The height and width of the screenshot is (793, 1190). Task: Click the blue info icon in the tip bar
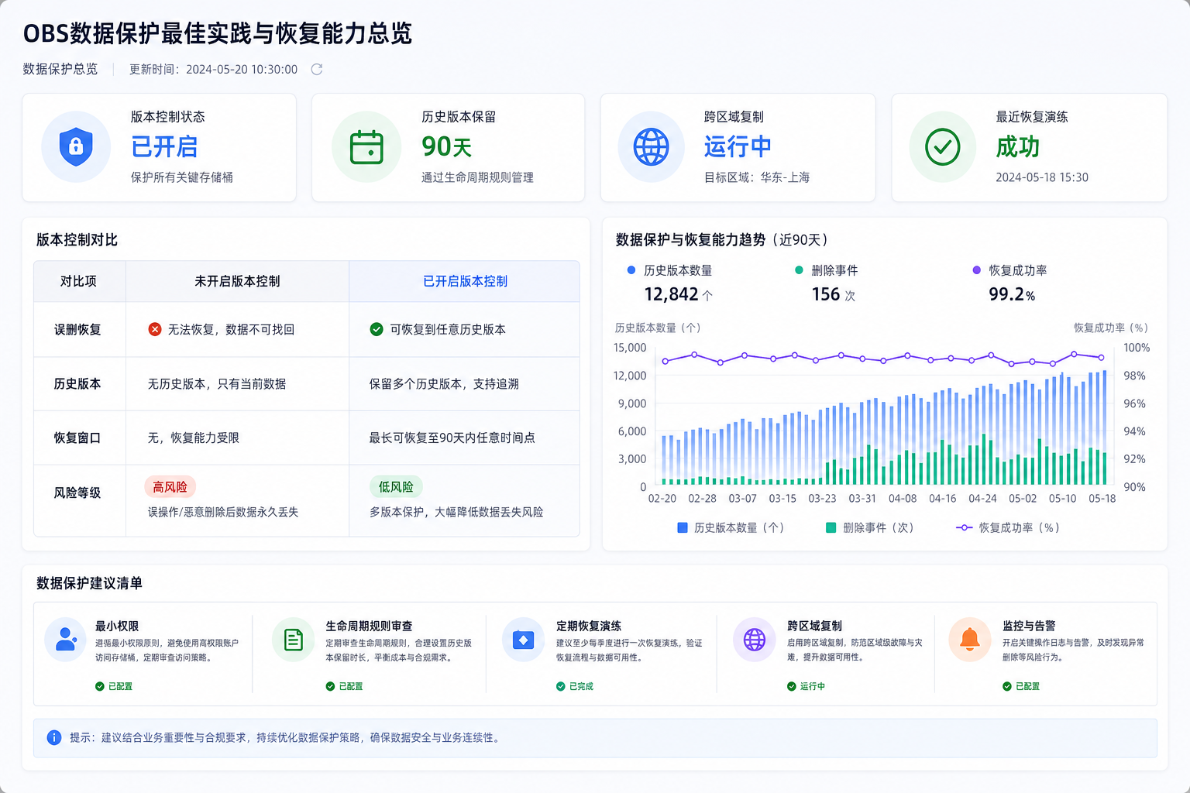point(54,737)
